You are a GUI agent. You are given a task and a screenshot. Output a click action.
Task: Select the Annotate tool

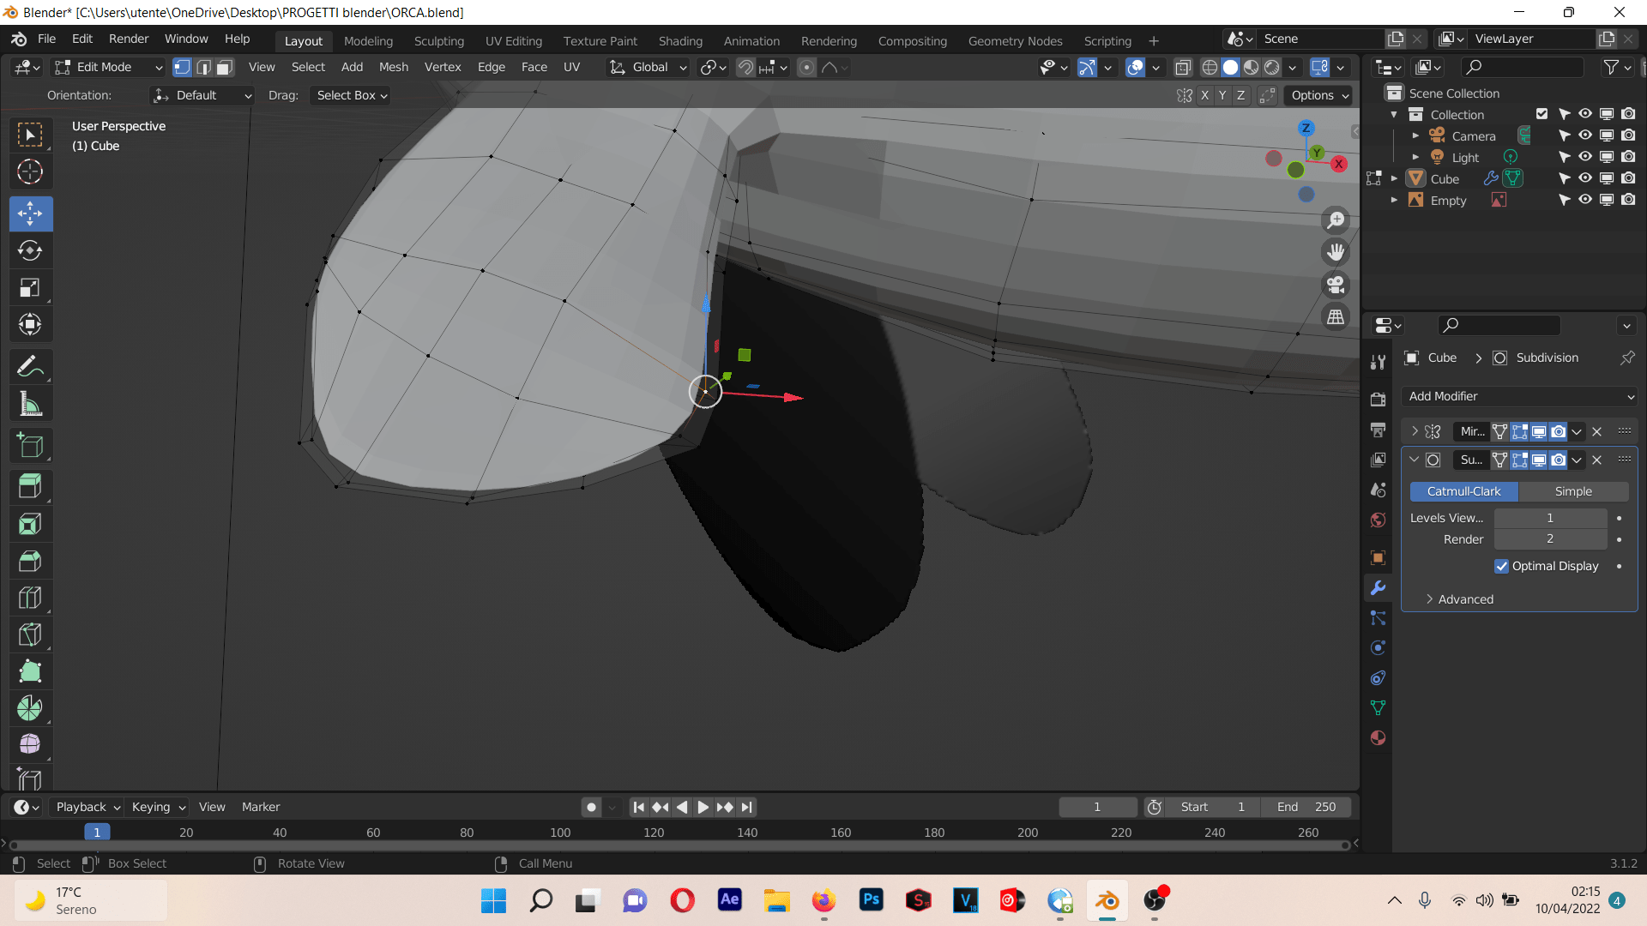(30, 367)
